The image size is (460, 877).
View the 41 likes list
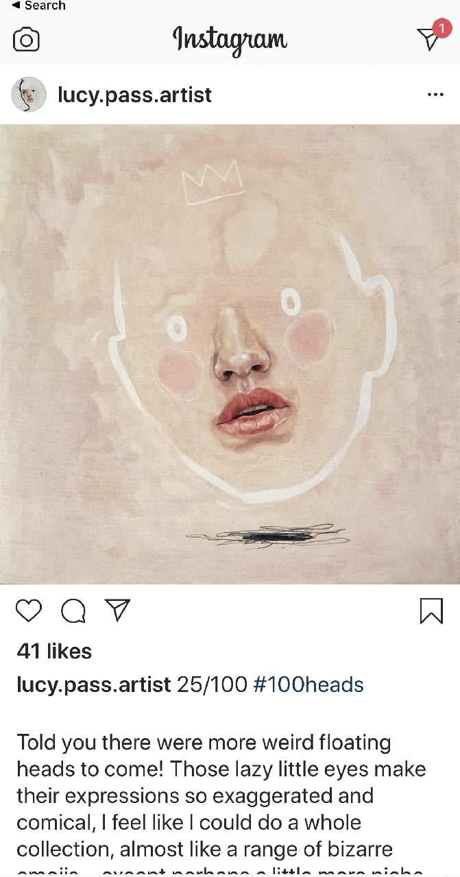click(54, 651)
